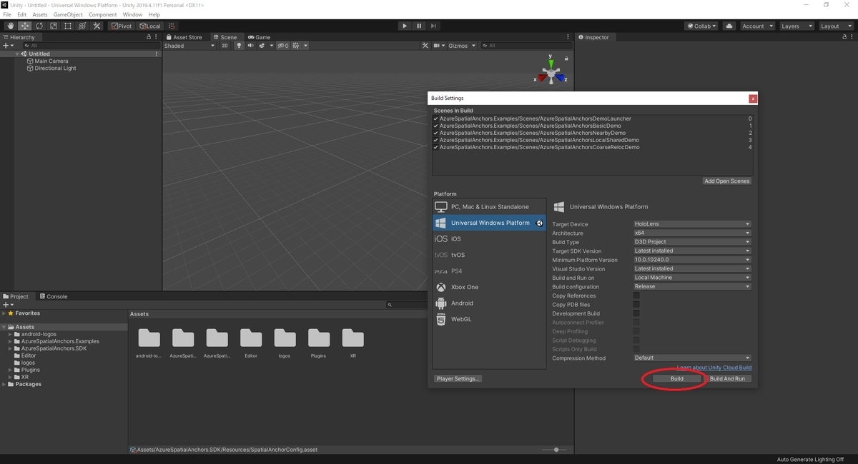
Task: Open Build Type dropdown
Action: (x=692, y=242)
